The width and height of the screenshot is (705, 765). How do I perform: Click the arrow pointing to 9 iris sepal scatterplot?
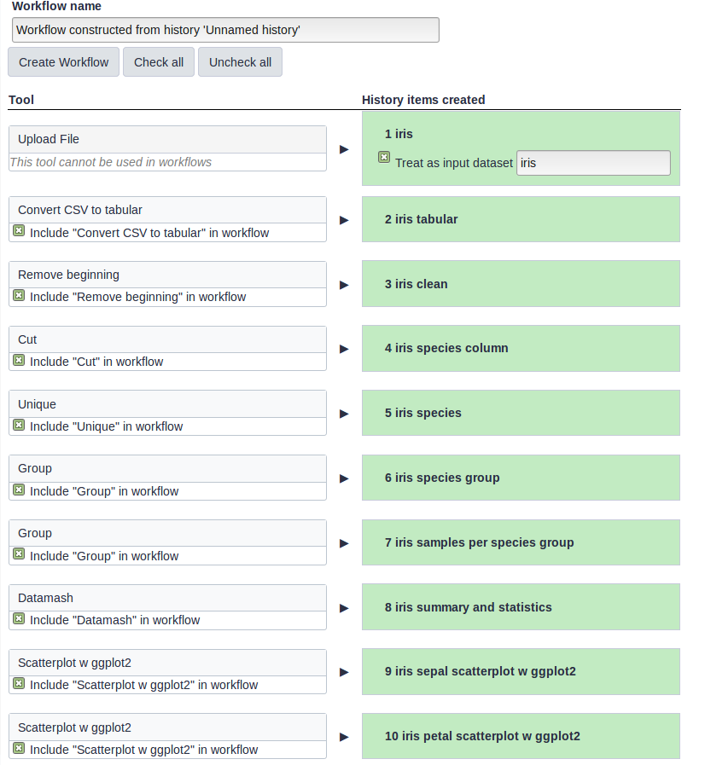344,672
